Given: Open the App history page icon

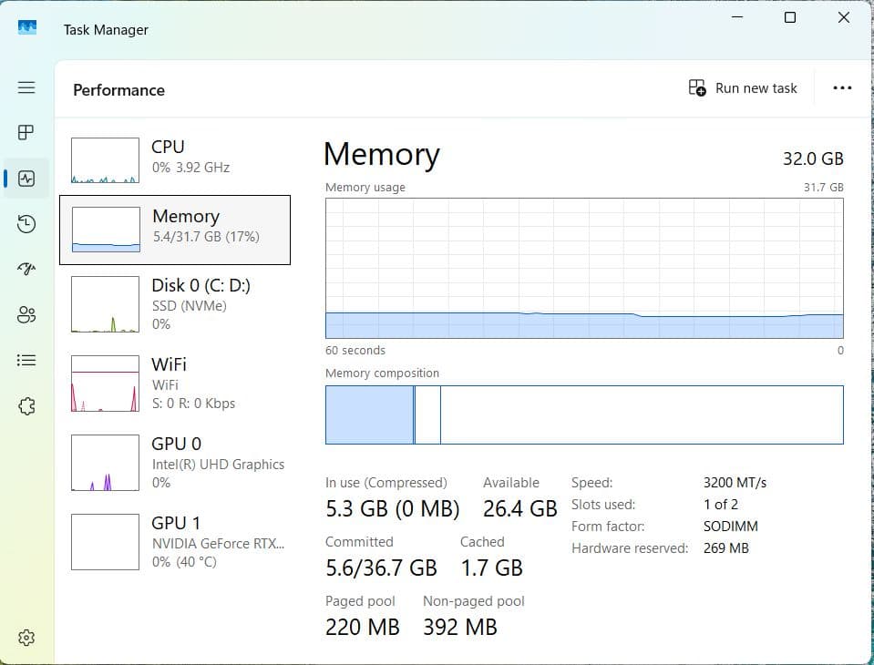Looking at the screenshot, I should pyautogui.click(x=26, y=224).
